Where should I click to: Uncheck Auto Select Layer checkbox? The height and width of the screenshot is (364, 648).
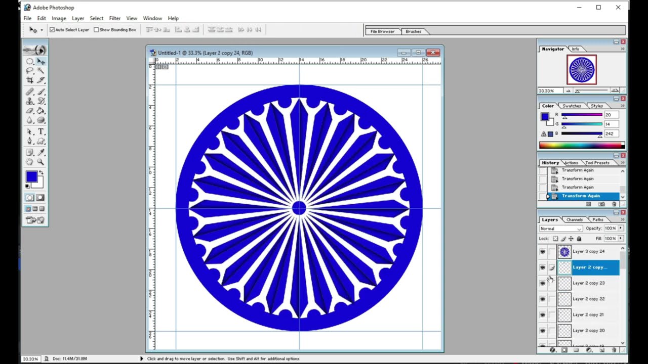click(x=52, y=30)
